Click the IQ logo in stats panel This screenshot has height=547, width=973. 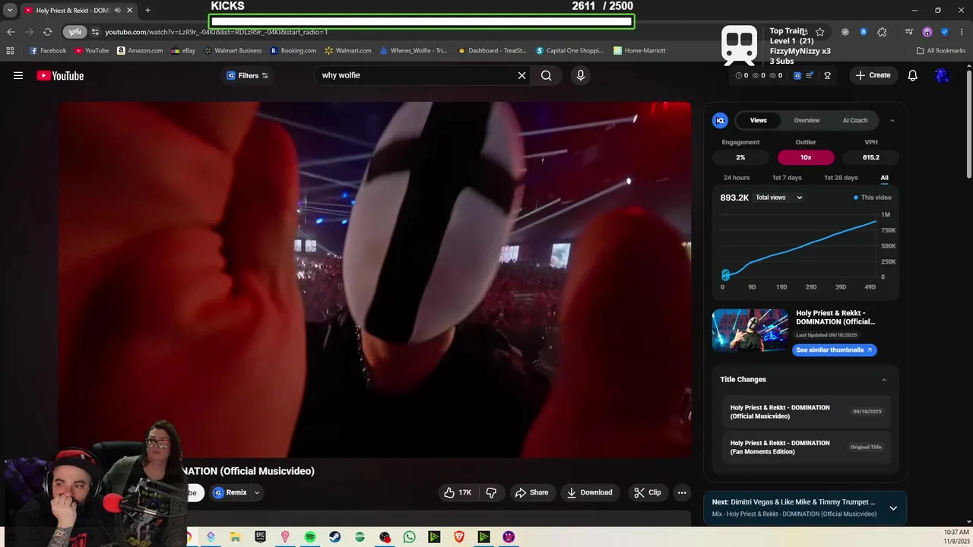[720, 120]
